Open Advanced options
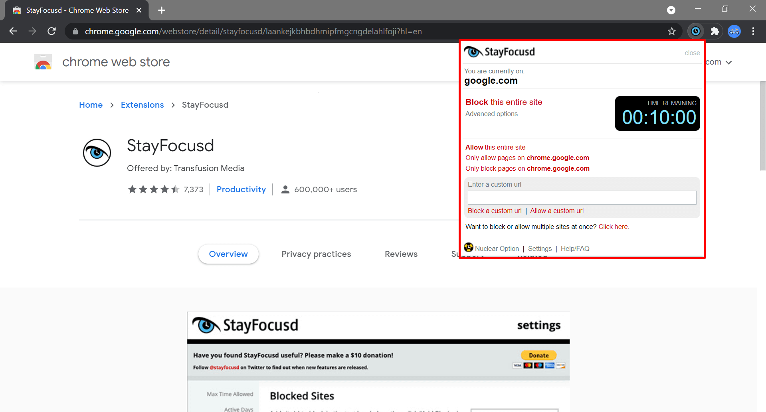Viewport: 766px width, 412px height. (x=491, y=114)
